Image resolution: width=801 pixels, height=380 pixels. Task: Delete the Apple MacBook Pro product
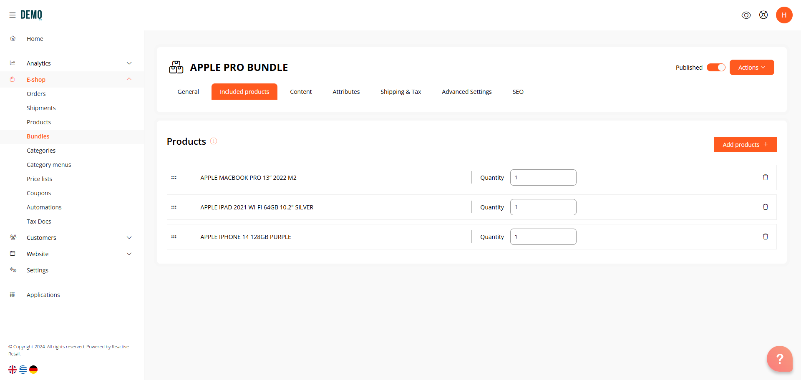click(766, 177)
